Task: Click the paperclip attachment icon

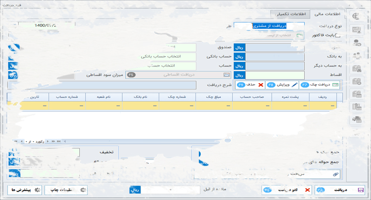Action: (335, 174)
